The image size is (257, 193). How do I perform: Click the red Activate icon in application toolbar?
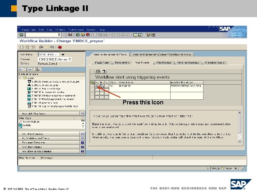point(60,47)
